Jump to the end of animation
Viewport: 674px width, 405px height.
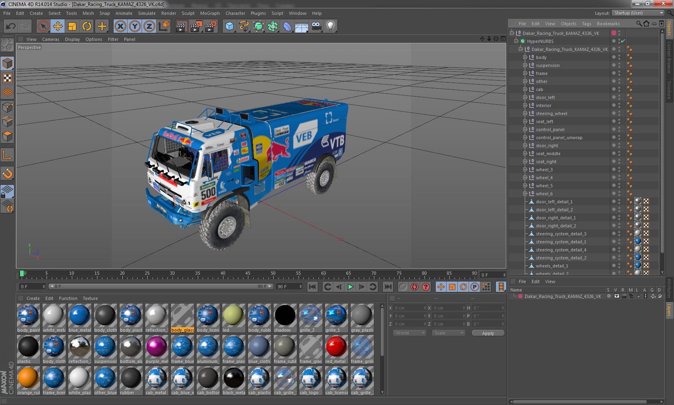388,287
